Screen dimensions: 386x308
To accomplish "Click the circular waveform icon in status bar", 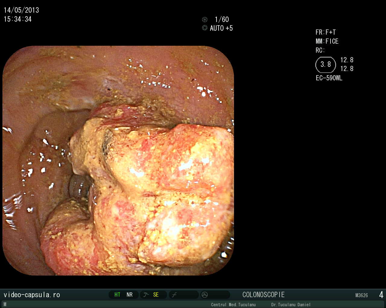I will [x=205, y=295].
